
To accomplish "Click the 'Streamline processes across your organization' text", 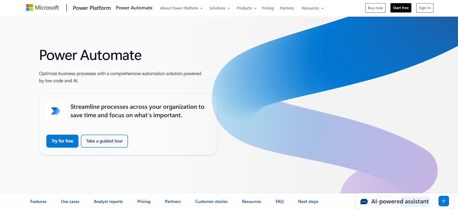I will pos(137,111).
